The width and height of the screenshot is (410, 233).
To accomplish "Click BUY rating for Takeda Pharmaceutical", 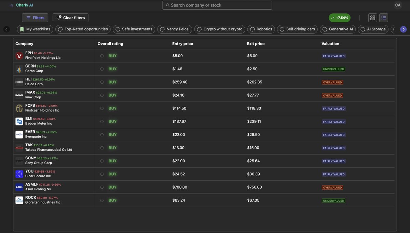I will [113, 148].
